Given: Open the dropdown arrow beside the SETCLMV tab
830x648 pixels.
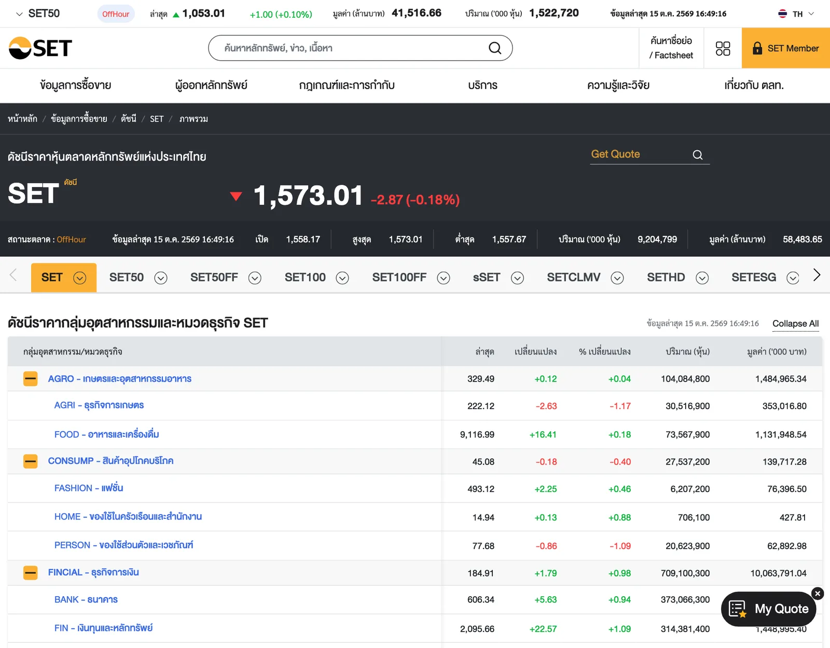Looking at the screenshot, I should 617,278.
